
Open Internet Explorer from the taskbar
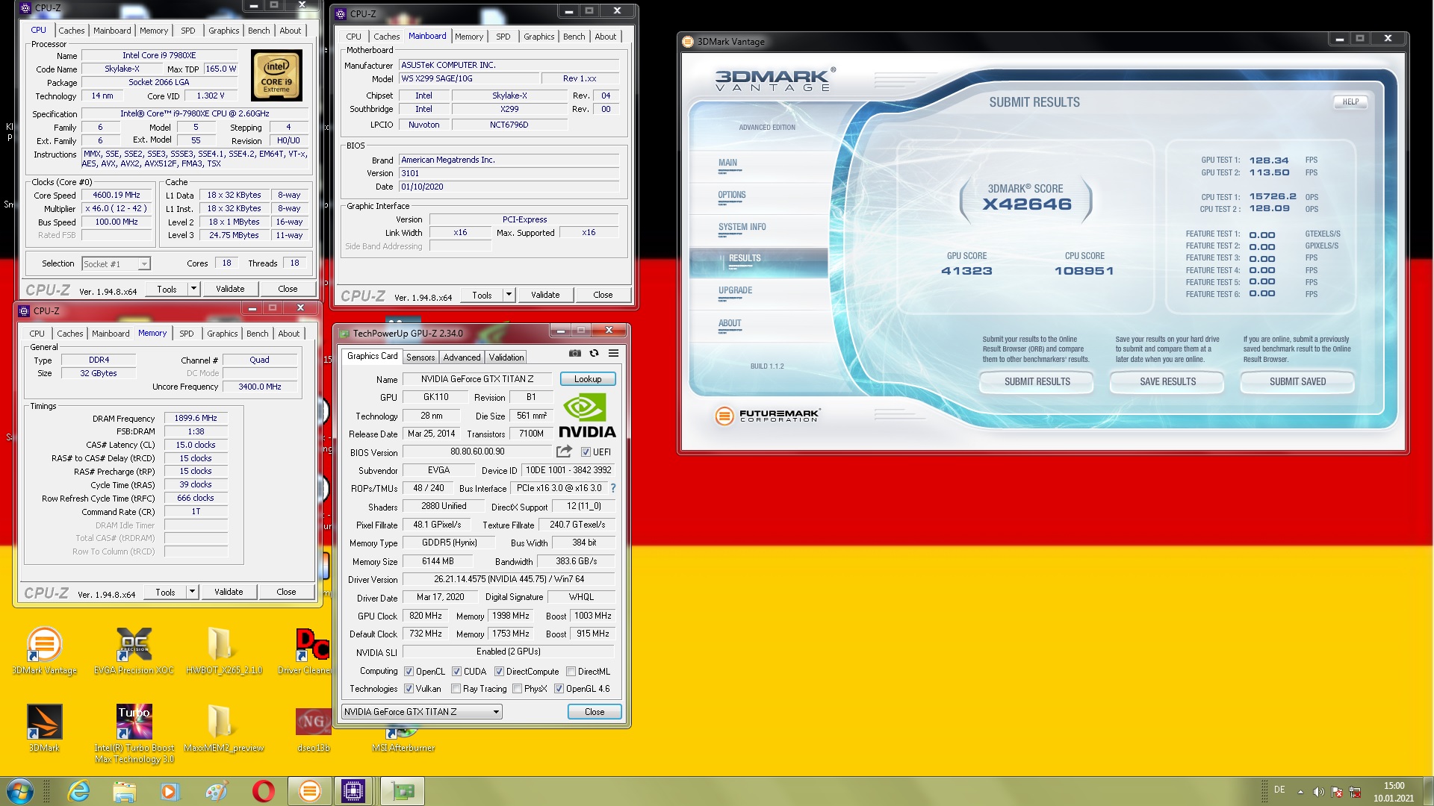click(78, 791)
